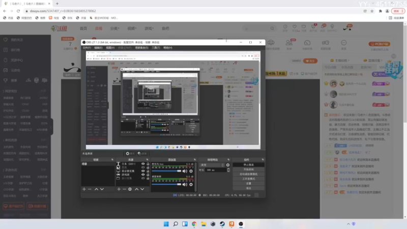This screenshot has width=407, height=229.
Task: Toggle visibility eye of the Display Capture source
Action: click(x=143, y=171)
